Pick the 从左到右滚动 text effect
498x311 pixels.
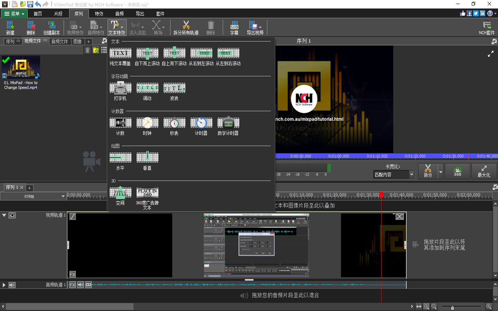point(228,57)
